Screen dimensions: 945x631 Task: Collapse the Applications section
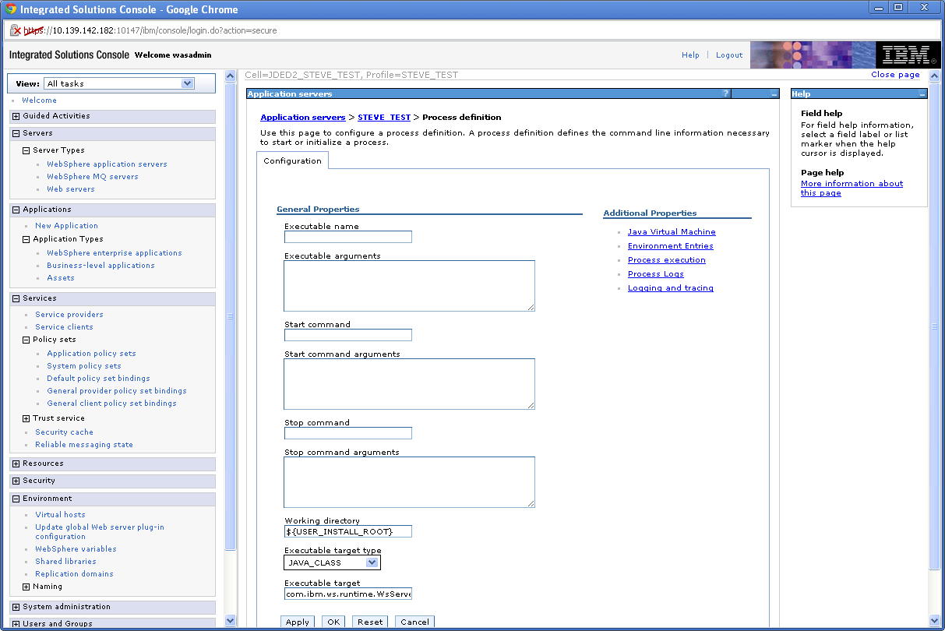click(x=16, y=210)
